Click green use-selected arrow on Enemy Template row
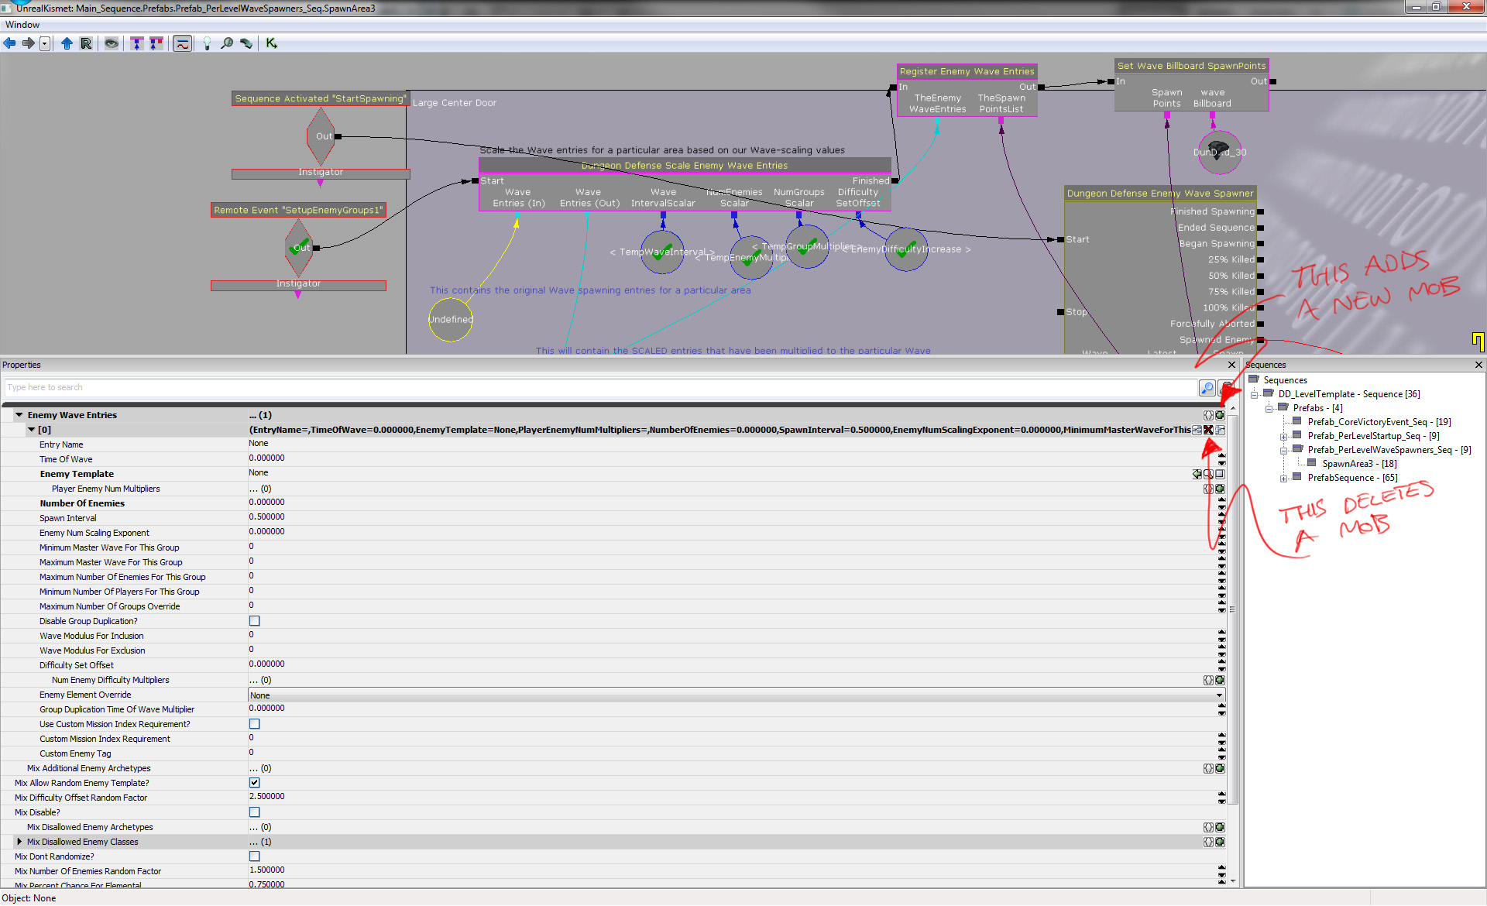Image resolution: width=1487 pixels, height=906 pixels. 1197,474
